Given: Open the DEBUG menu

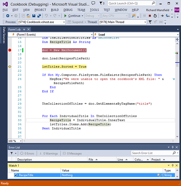Looking at the screenshot, I should pos(68,10).
